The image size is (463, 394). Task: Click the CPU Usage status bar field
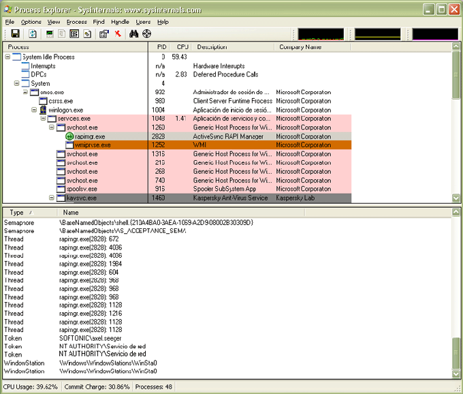31,387
